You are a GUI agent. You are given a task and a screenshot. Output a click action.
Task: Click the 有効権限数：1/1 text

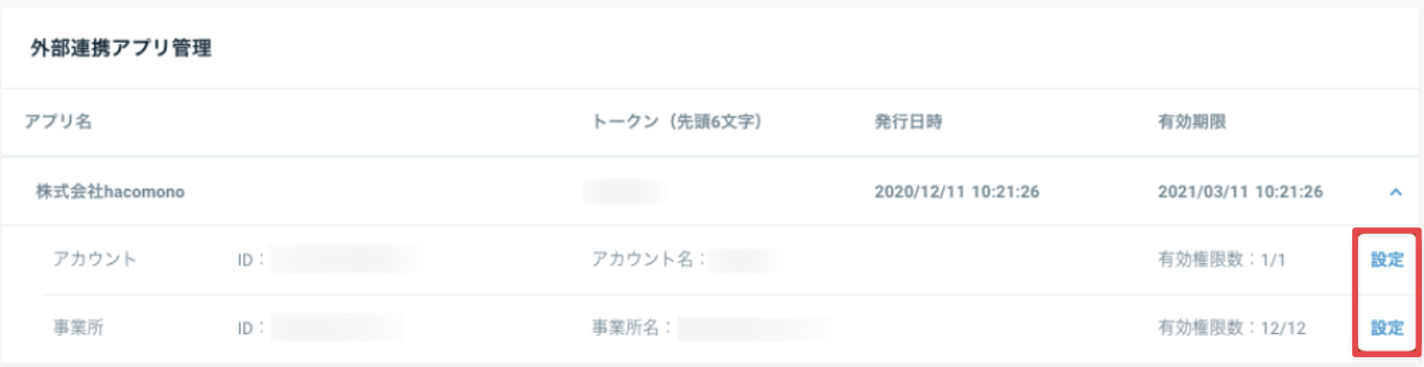pyautogui.click(x=1221, y=259)
